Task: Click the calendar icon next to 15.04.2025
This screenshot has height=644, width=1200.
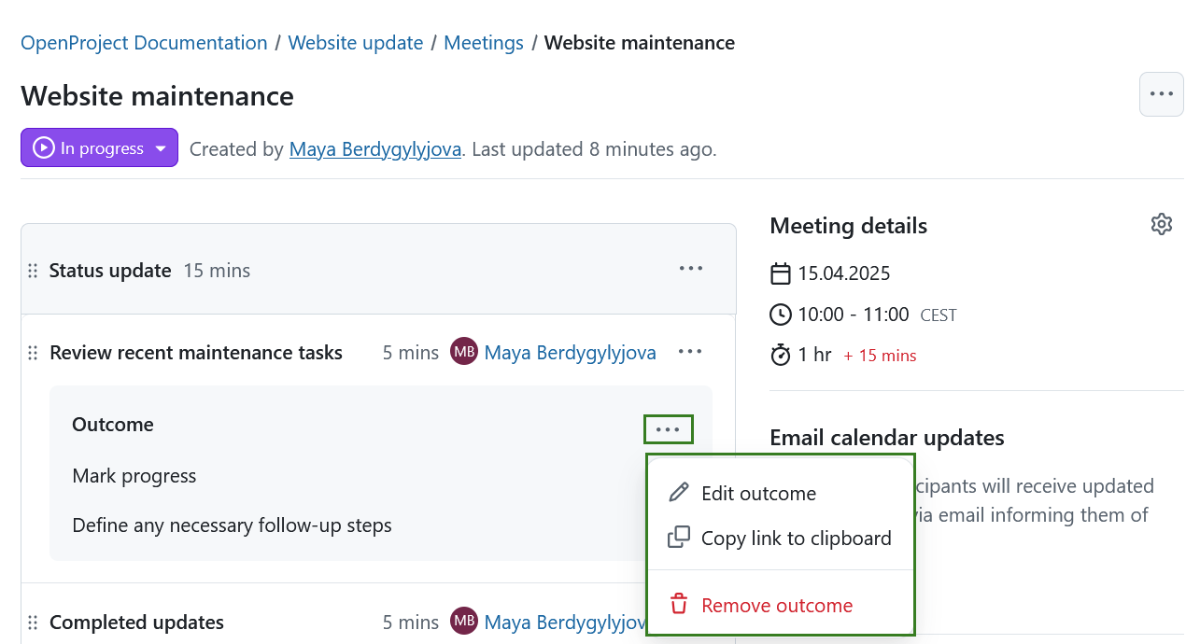Action: point(781,273)
